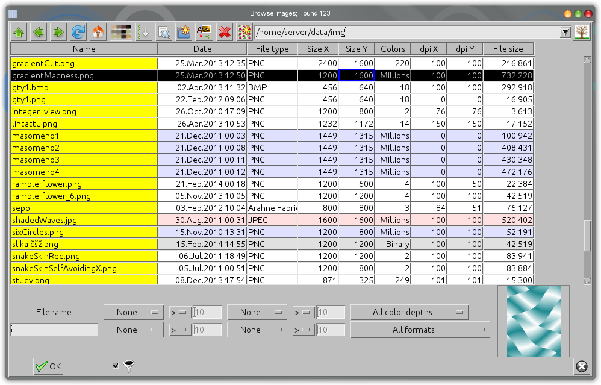The image size is (601, 385).
Task: Click the funnel filter icon
Action: [x=129, y=366]
